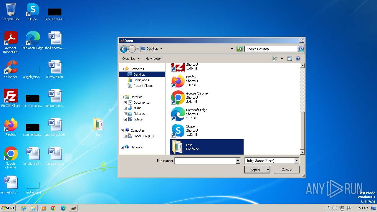This screenshot has width=377, height=212.
Task: Open the recent pages dropdown arrow
Action: tap(138, 49)
